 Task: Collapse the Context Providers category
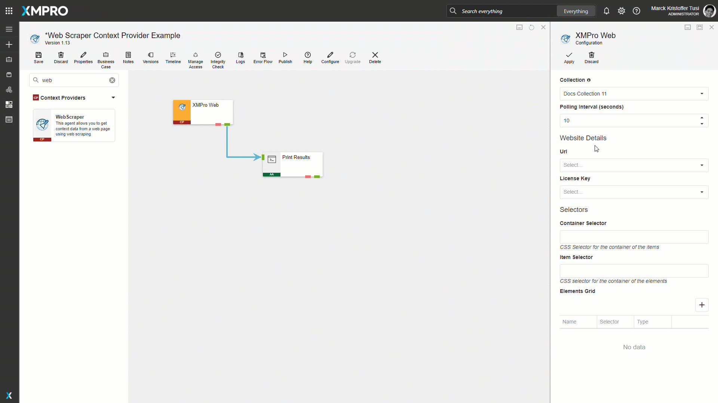[x=113, y=98]
